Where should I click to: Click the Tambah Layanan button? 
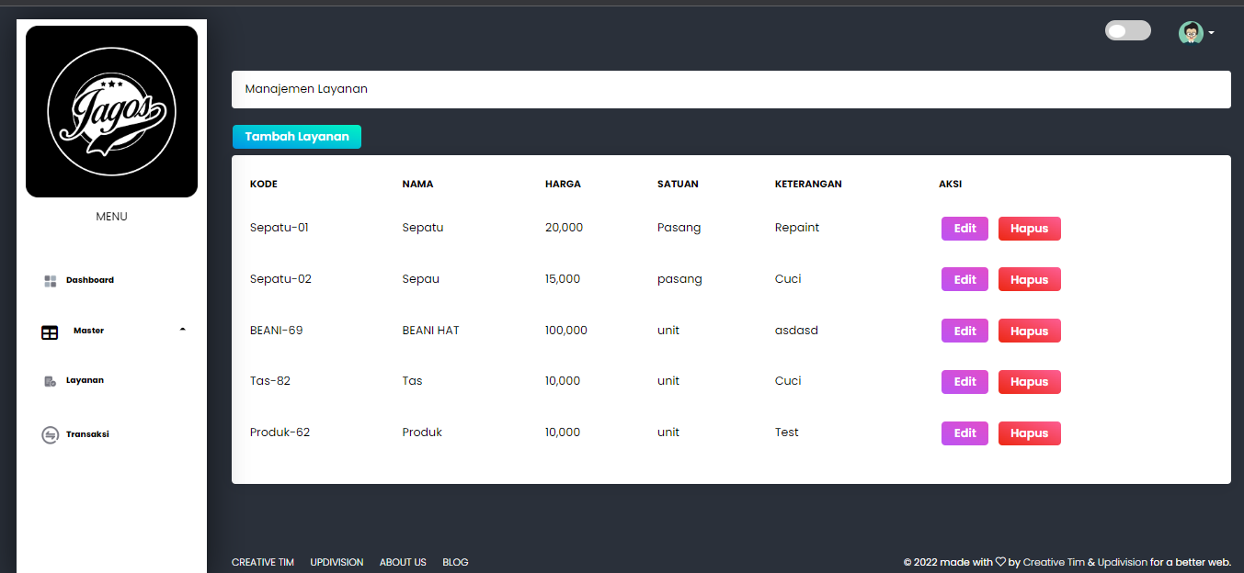pos(297,137)
